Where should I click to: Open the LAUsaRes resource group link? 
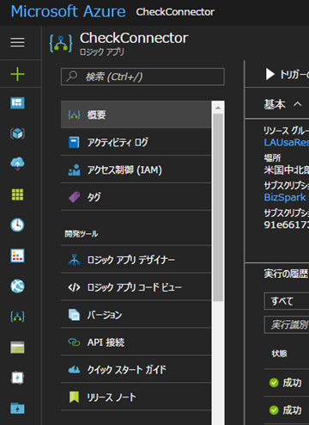(x=287, y=142)
